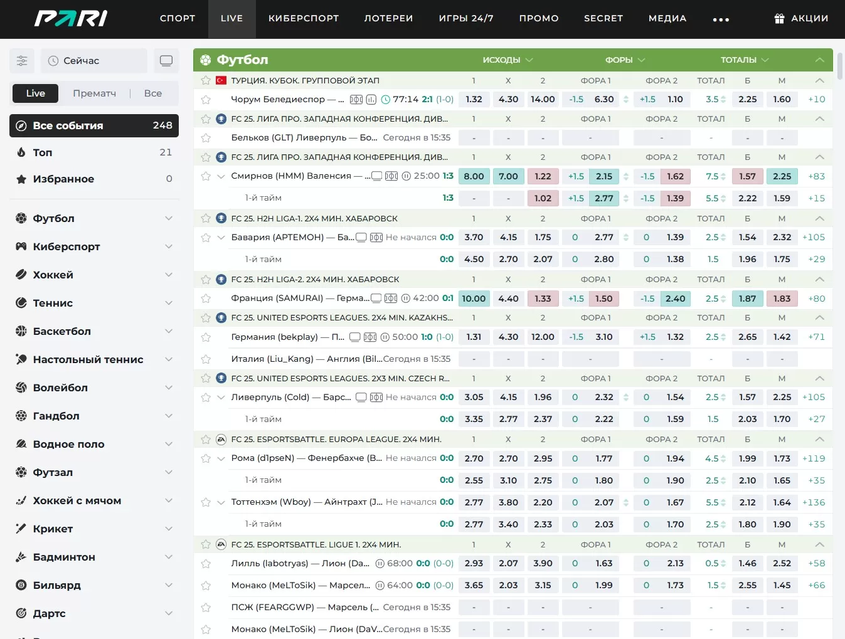Click the PARI logo
This screenshot has height=639, width=845.
tap(70, 19)
